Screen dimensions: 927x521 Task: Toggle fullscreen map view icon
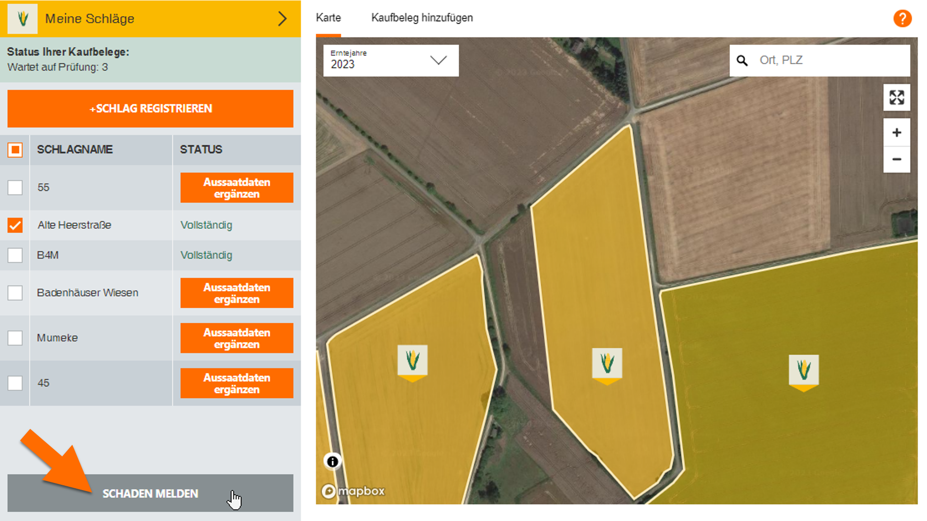coord(897,97)
